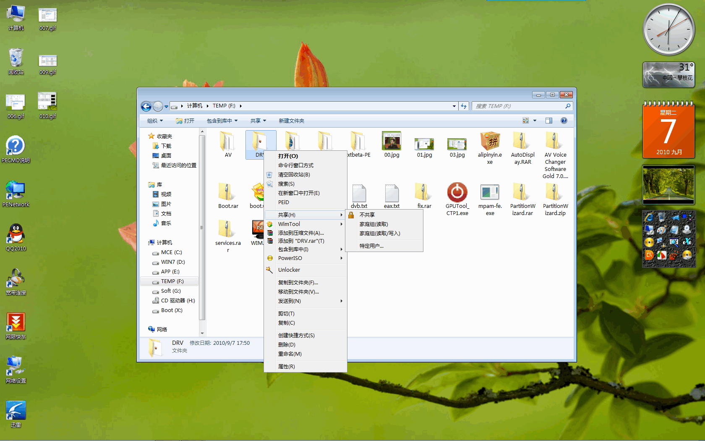
Task: Launch the 网际快车 download shortcut
Action: [16, 326]
